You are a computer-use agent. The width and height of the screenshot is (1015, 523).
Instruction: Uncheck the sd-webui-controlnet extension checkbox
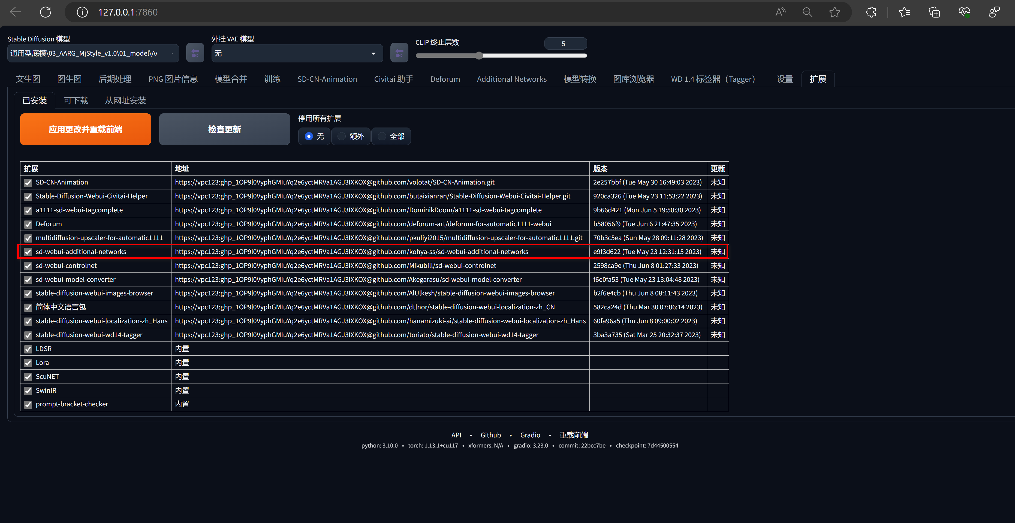pyautogui.click(x=28, y=266)
